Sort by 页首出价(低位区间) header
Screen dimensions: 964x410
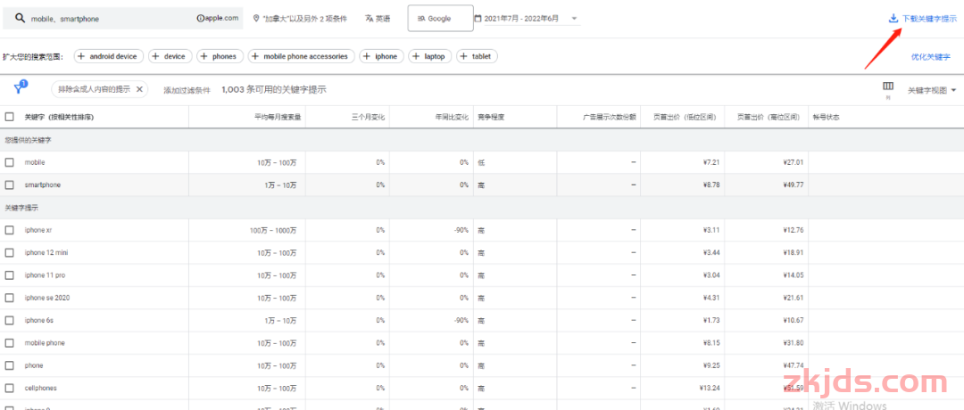(685, 117)
